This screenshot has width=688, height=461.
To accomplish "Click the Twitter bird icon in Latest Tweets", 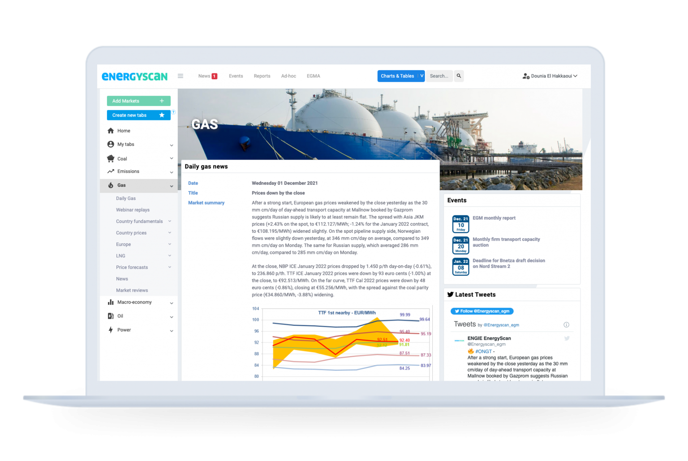I will 451,294.
